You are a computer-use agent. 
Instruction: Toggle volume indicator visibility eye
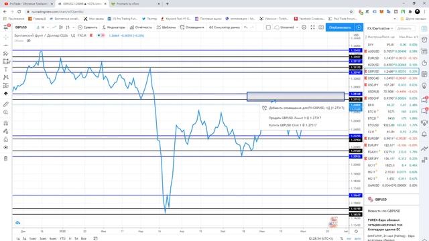pos(28,41)
